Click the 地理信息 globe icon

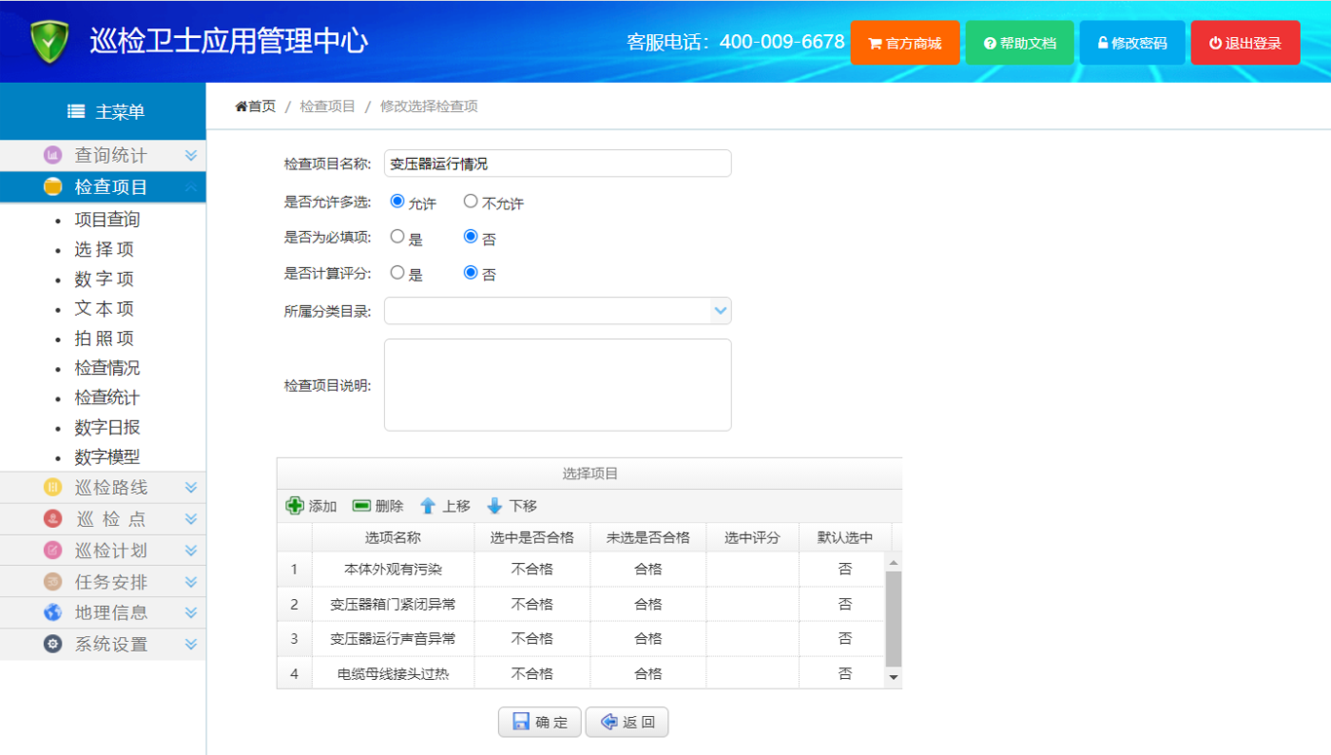click(x=53, y=613)
